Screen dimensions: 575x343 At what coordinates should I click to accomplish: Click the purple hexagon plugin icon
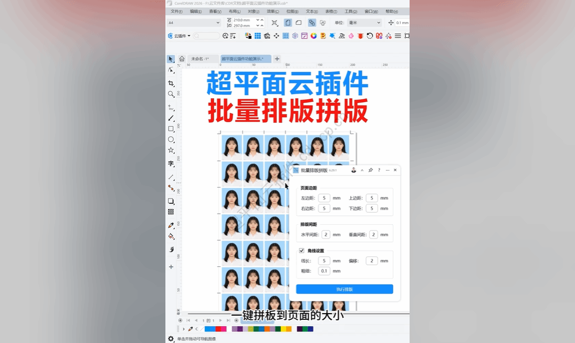point(295,36)
